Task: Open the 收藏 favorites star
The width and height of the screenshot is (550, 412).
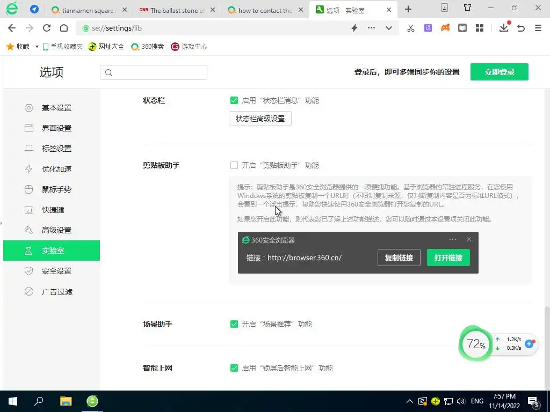Action: [x=18, y=47]
